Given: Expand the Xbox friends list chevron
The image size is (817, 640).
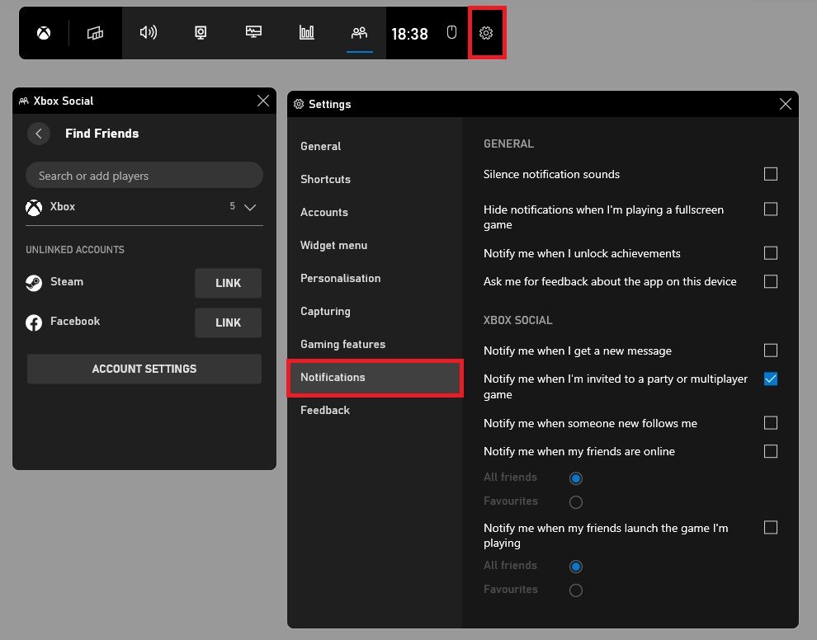Looking at the screenshot, I should click(x=251, y=207).
